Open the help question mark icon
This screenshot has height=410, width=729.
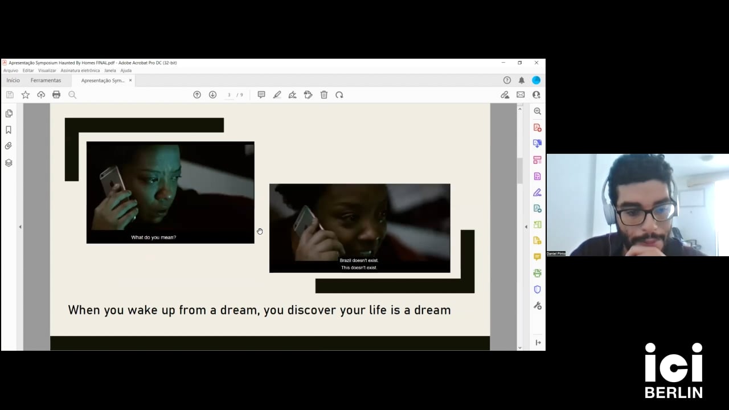click(507, 80)
